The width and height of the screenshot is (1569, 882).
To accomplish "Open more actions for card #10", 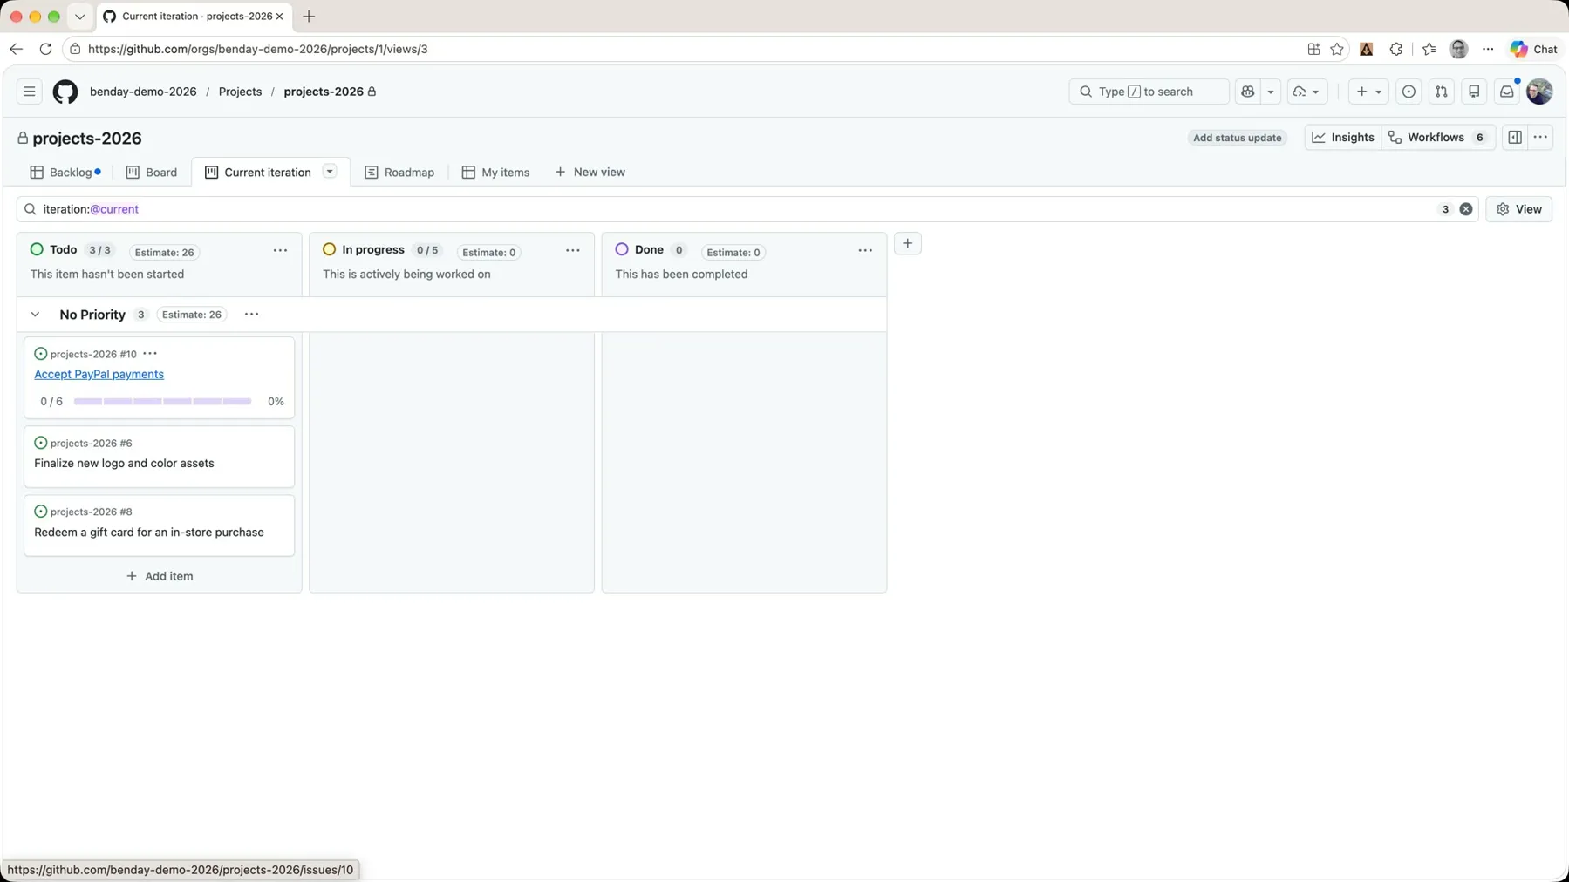I will pos(150,354).
